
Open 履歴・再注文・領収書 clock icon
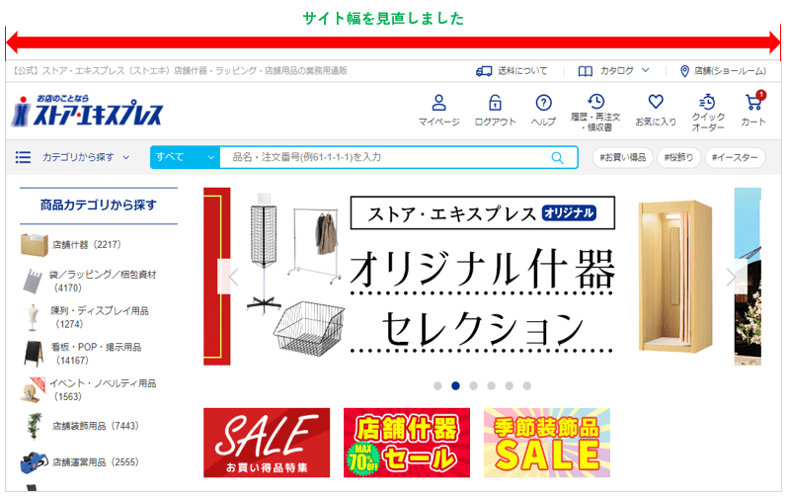[595, 101]
